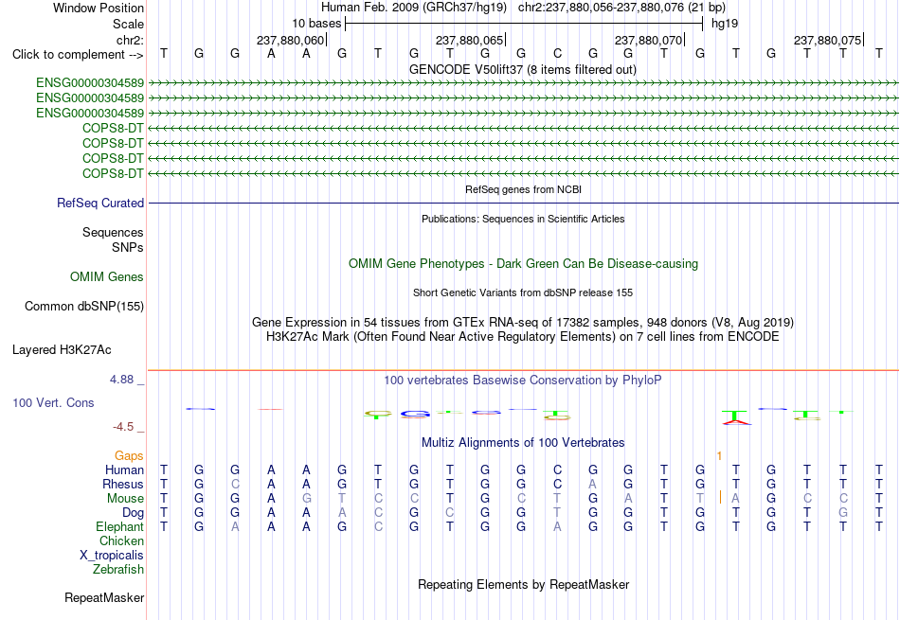
Task: Click the orange '1' gap marker in the Gaps row
Action: [x=719, y=456]
